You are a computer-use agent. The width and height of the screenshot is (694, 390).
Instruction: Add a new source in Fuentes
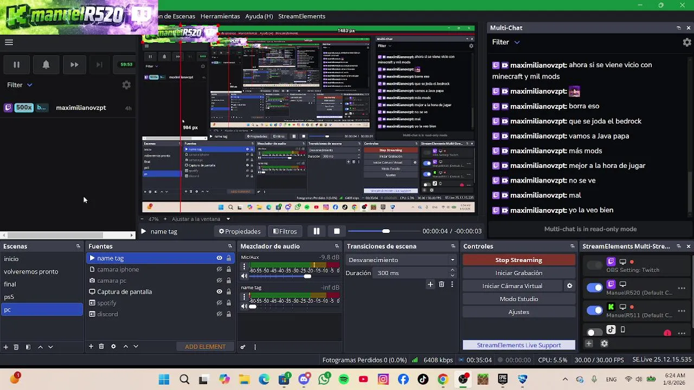tap(91, 347)
